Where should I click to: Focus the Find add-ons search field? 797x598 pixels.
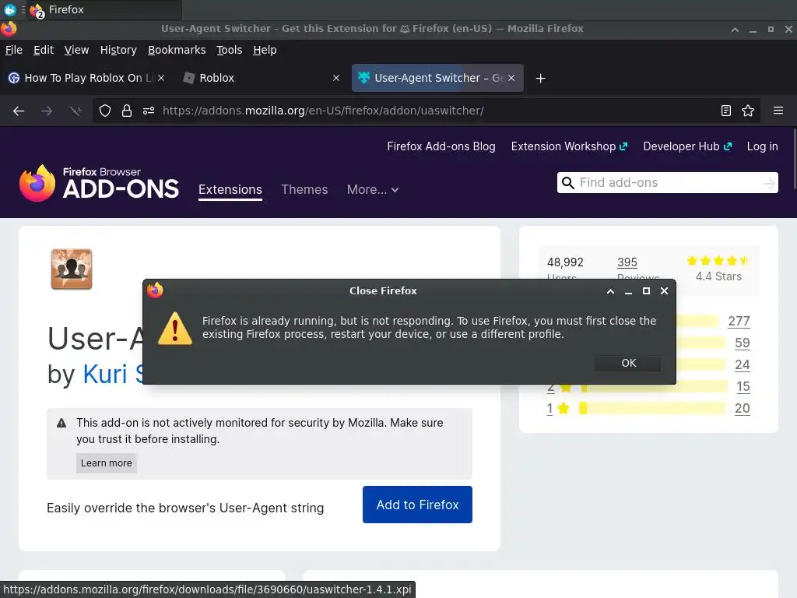668,182
